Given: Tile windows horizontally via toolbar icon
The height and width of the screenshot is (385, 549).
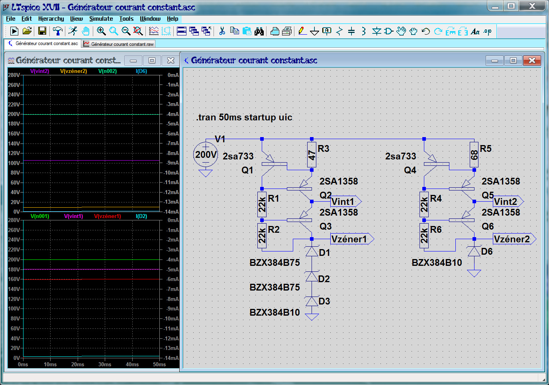Looking at the screenshot, I should pos(182,31).
